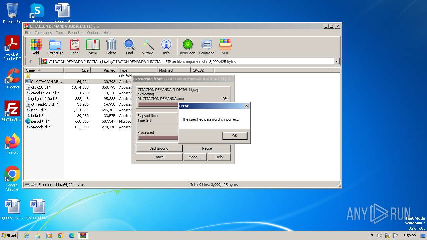Sort by the CRC32 column header
This screenshot has height=240, width=427.
tap(202, 70)
